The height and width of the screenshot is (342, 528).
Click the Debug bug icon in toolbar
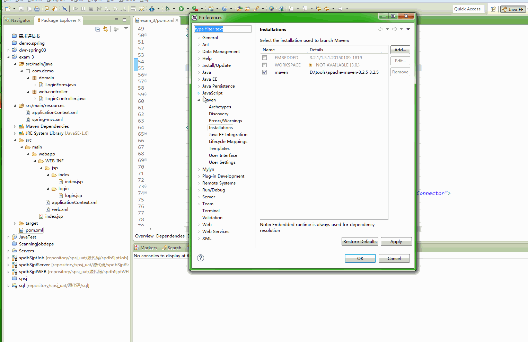(x=168, y=9)
